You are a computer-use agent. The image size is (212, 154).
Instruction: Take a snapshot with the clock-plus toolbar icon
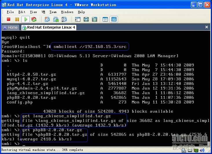tap(47, 19)
